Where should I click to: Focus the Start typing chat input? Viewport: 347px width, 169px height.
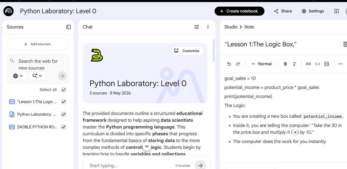(130, 165)
